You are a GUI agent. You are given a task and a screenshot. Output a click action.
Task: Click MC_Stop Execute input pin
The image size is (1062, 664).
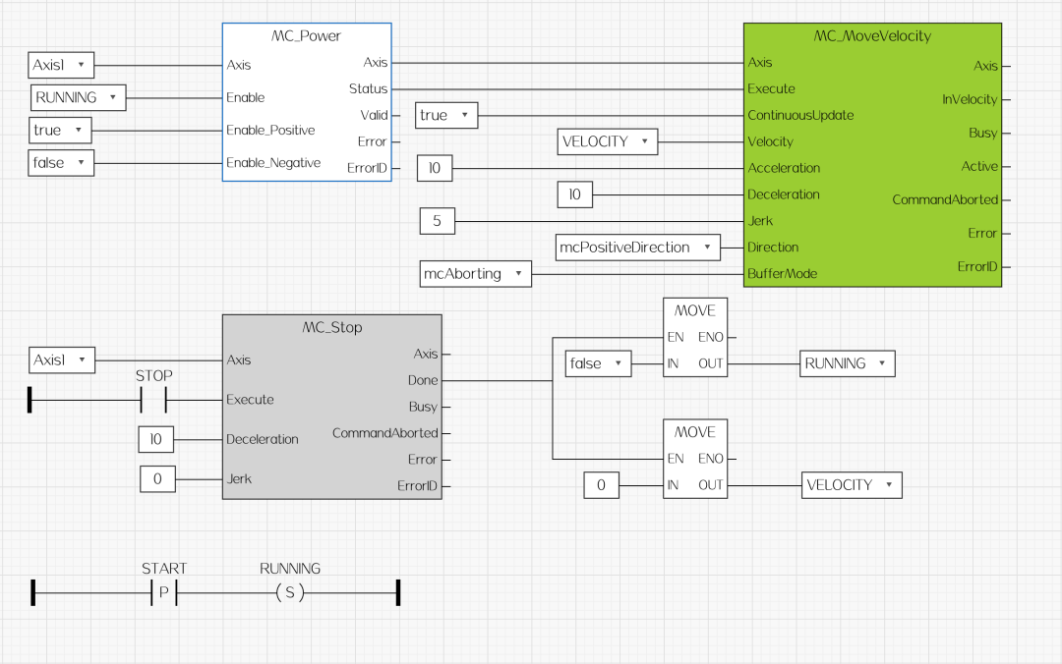pos(250,400)
